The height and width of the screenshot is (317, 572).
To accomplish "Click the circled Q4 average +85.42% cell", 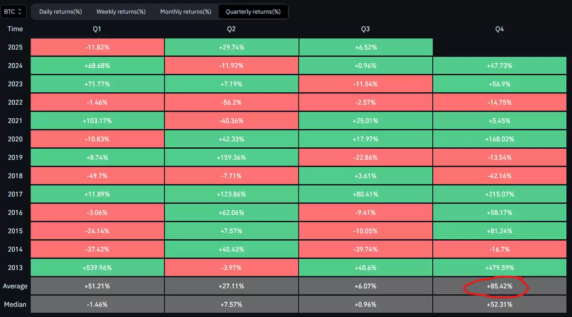I will 500,286.
